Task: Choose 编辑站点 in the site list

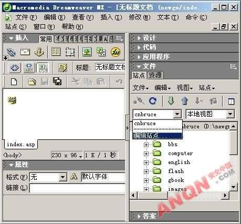Action: pos(157,136)
